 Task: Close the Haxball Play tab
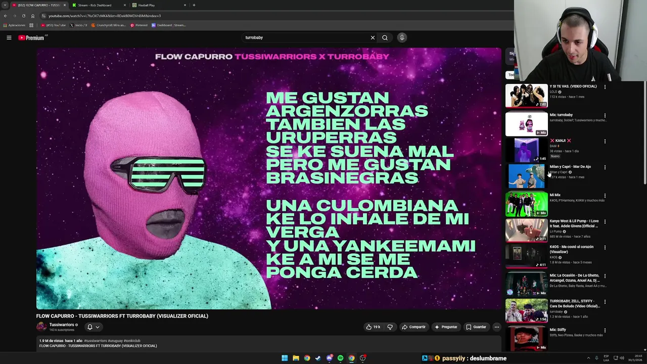[x=185, y=5]
